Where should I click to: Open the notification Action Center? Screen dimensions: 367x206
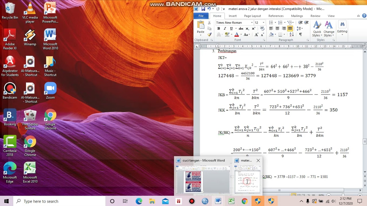pyautogui.click(x=360, y=201)
